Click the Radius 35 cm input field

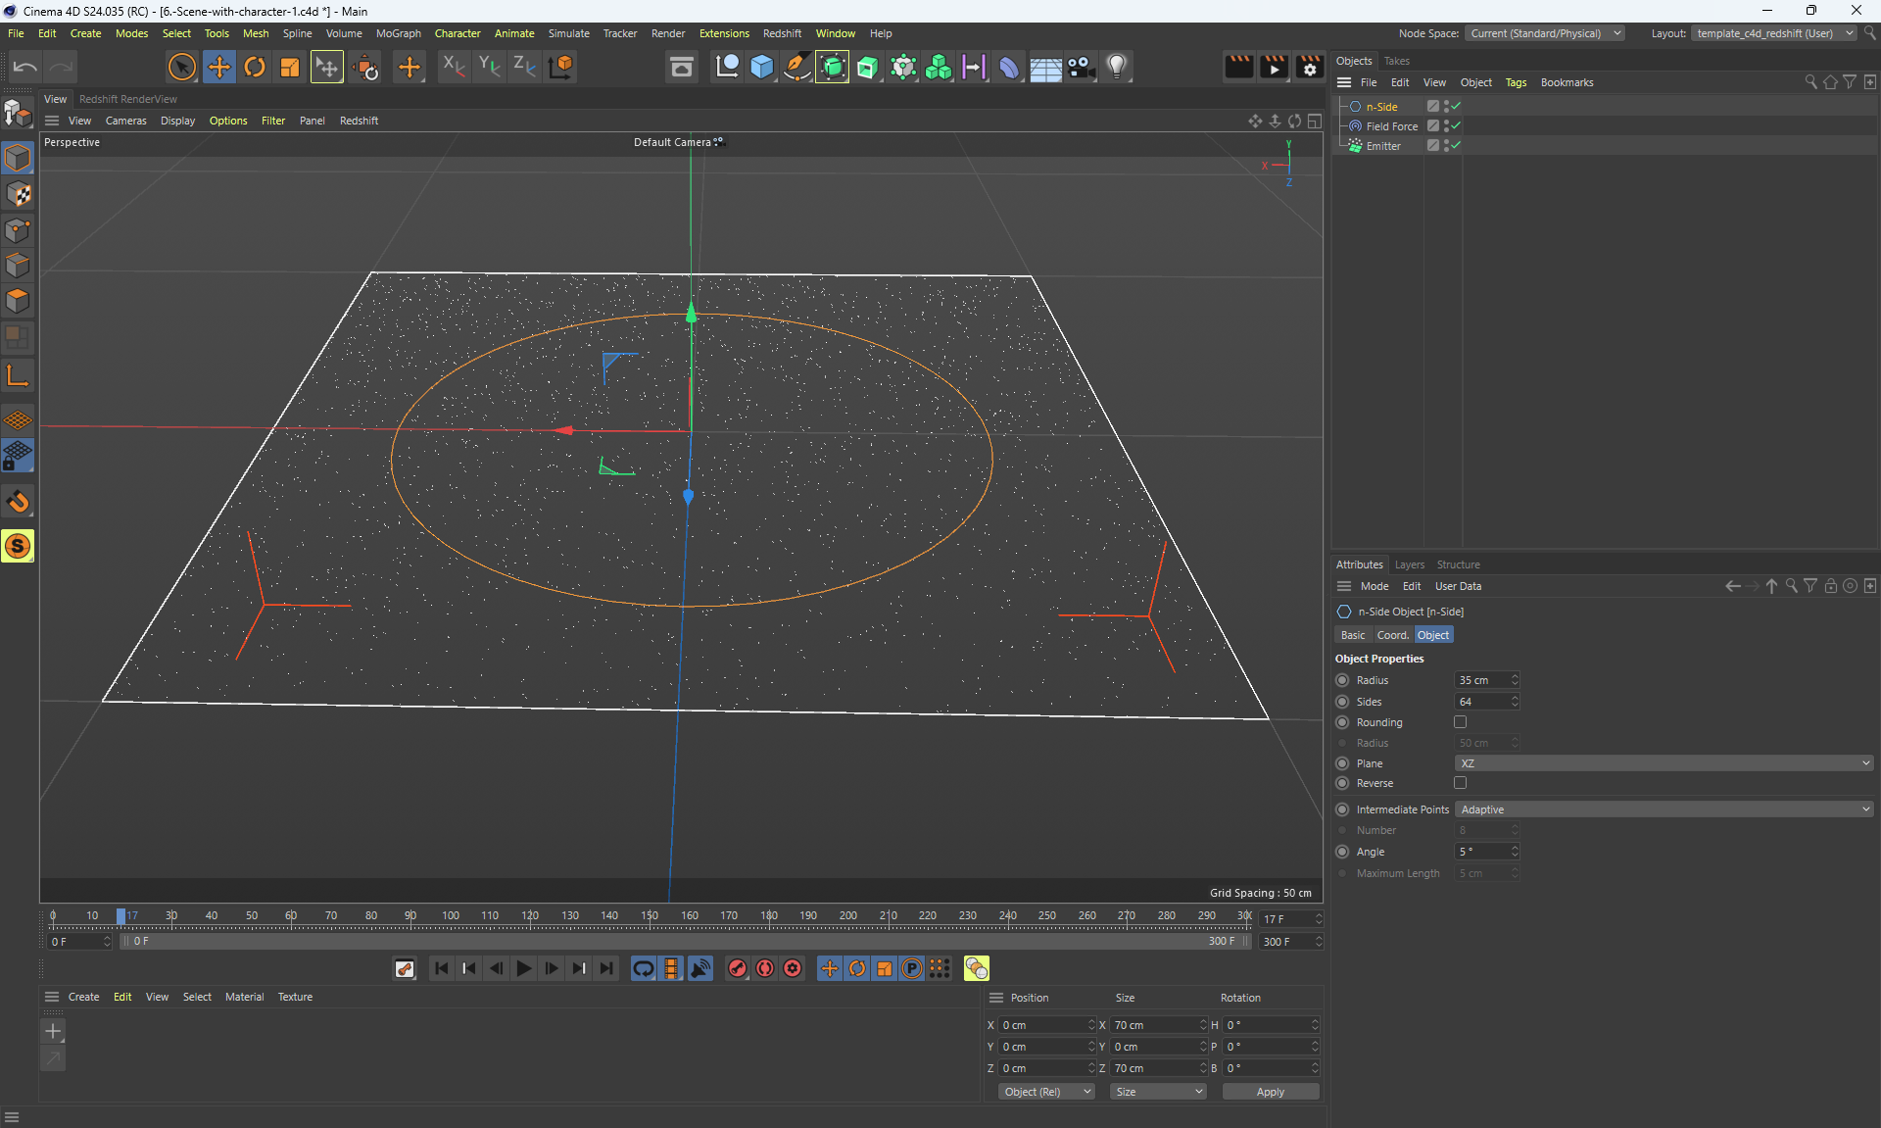tap(1481, 680)
